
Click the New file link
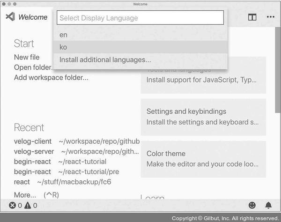click(x=27, y=57)
